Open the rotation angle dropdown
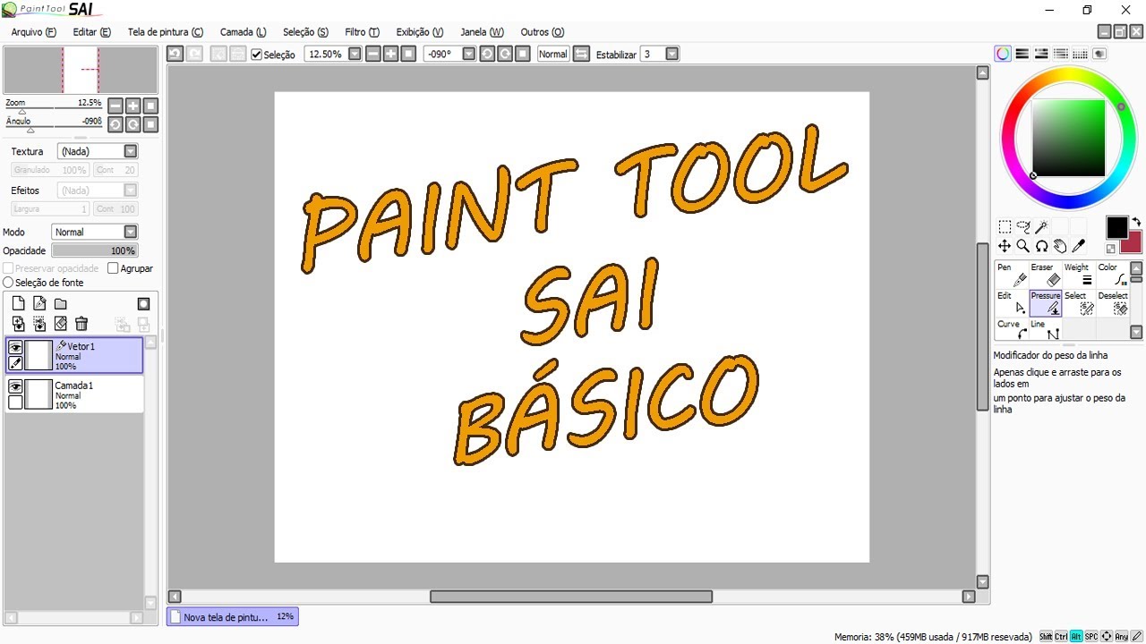Screen dimensions: 1146x644 (x=468, y=54)
